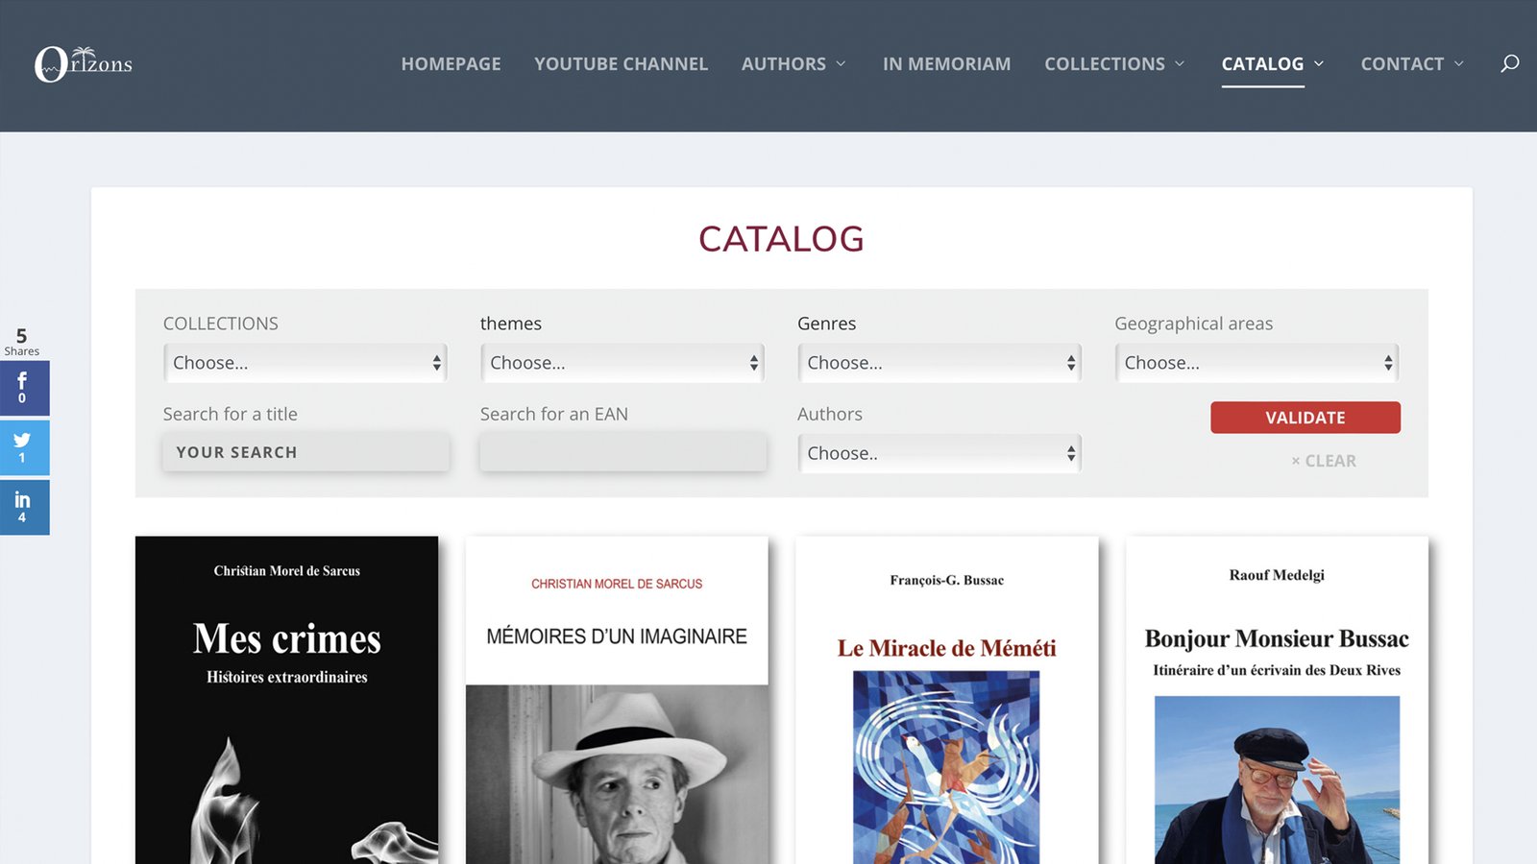Open Mémoires d'un imaginaire book cover
Image resolution: width=1537 pixels, height=864 pixels.
(617, 700)
